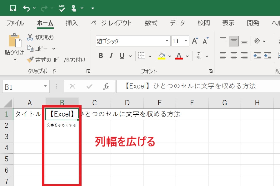
Task: Align text left
Action: [223, 56]
